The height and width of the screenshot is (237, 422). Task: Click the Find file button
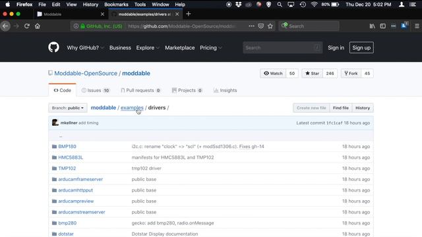tap(341, 108)
